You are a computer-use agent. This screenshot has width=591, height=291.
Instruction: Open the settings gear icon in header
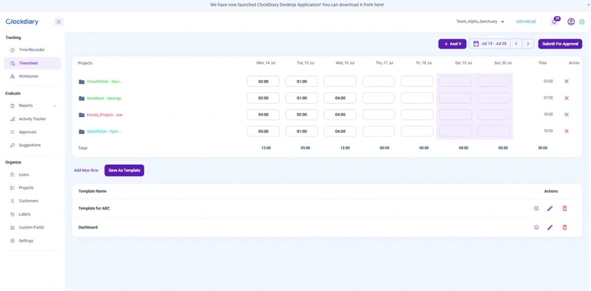[x=582, y=22]
